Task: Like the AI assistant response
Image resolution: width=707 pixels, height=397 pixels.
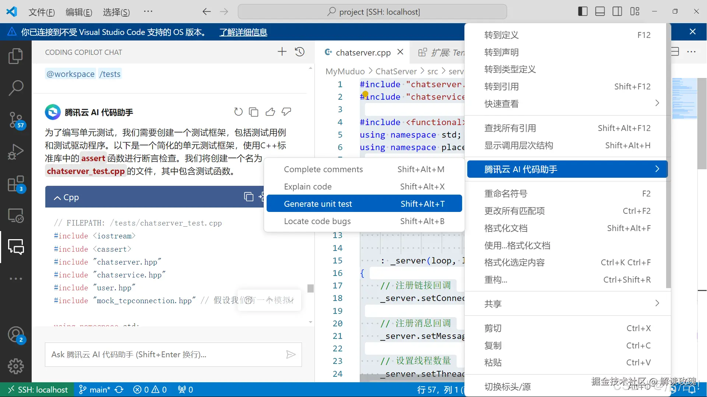Action: pyautogui.click(x=270, y=111)
